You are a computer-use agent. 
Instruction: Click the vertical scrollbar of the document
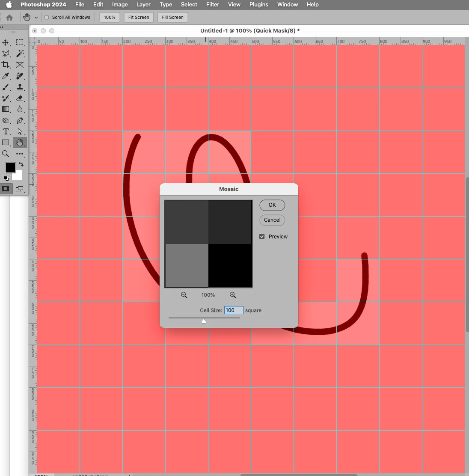pos(467,255)
